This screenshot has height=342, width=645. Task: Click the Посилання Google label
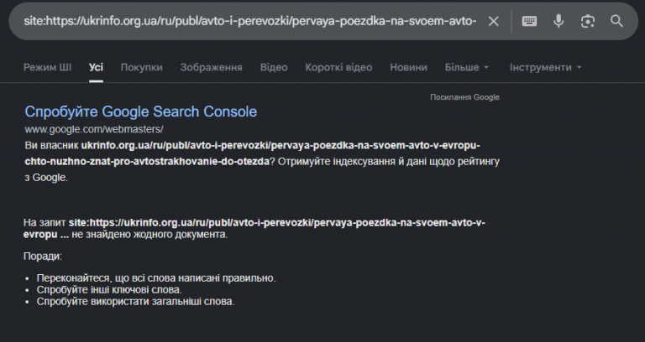click(464, 97)
